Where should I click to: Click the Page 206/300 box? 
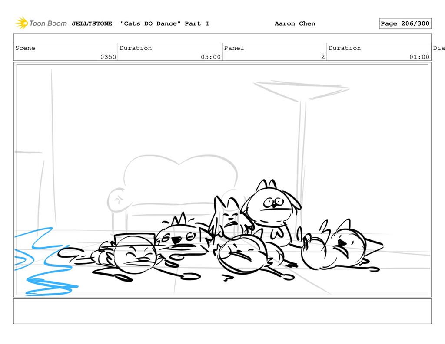(405, 23)
